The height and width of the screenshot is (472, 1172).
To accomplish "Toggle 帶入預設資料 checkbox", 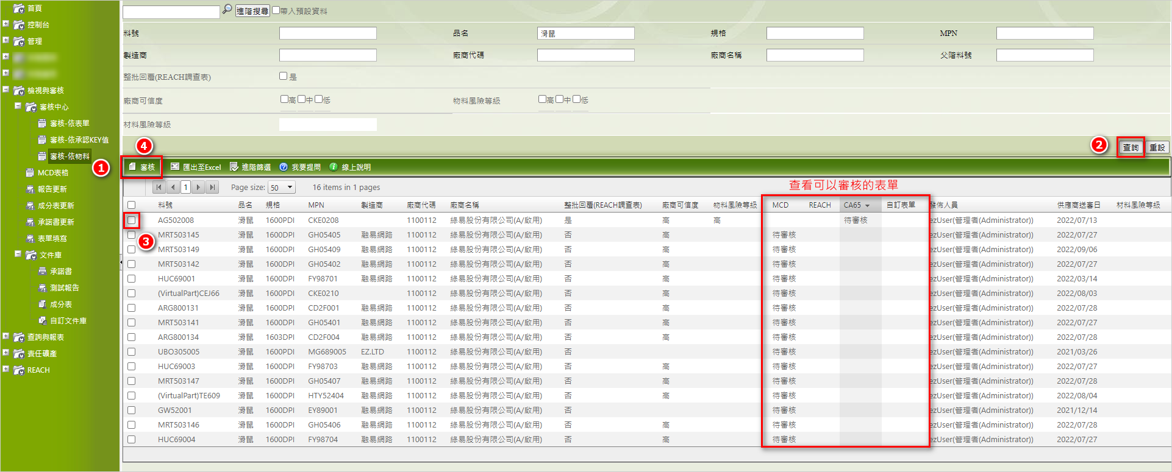I will (276, 10).
